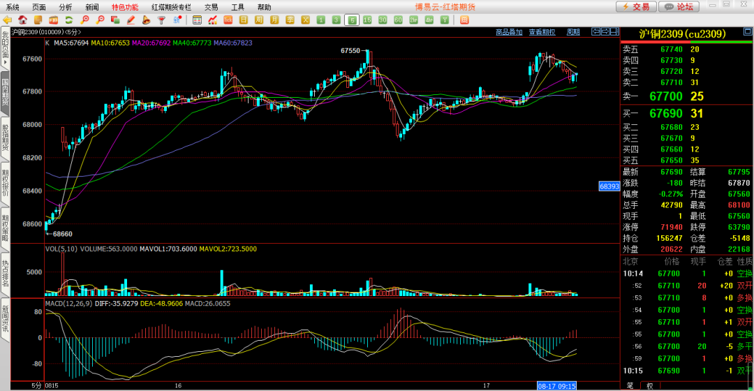Click the 周期 link above chart
This screenshot has height=391, width=754.
point(573,31)
